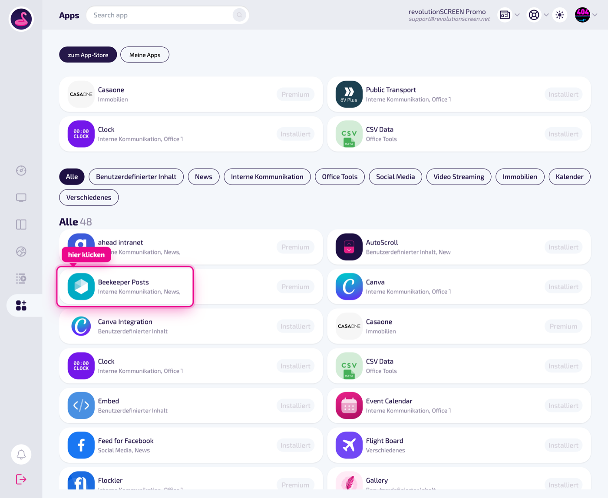The height and width of the screenshot is (498, 608).
Task: Expand the support lifebuoy dropdown
Action: click(x=538, y=15)
